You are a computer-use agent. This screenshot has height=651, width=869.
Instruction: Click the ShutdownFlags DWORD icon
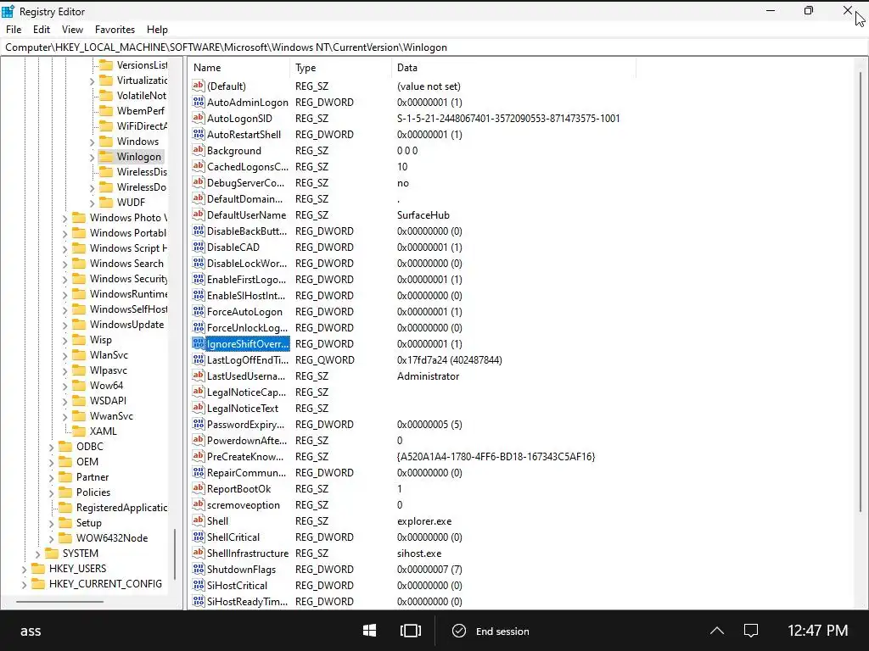pos(199,569)
